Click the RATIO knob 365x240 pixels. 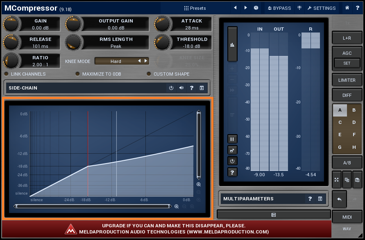point(11,61)
